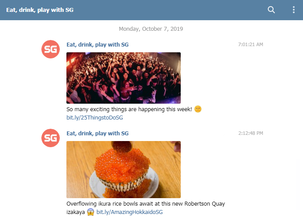Enlarge the ikura rice bowl photo
This screenshot has width=303, height=221.
(x=123, y=169)
